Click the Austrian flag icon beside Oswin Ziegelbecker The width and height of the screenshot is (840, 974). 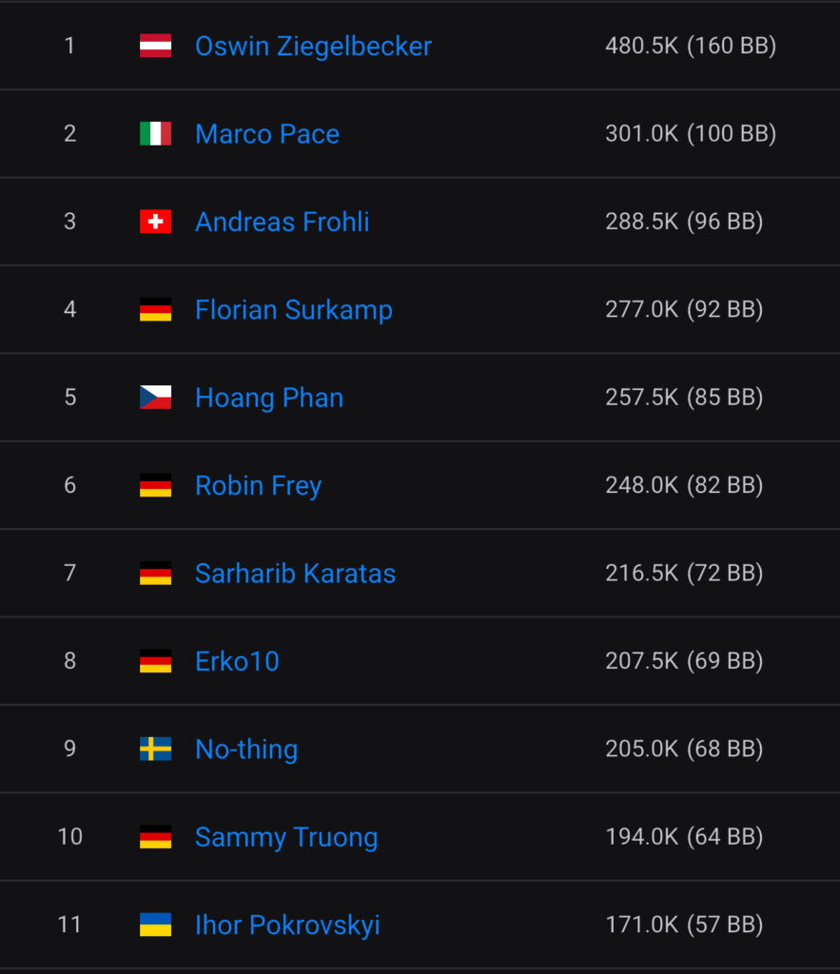(x=155, y=46)
